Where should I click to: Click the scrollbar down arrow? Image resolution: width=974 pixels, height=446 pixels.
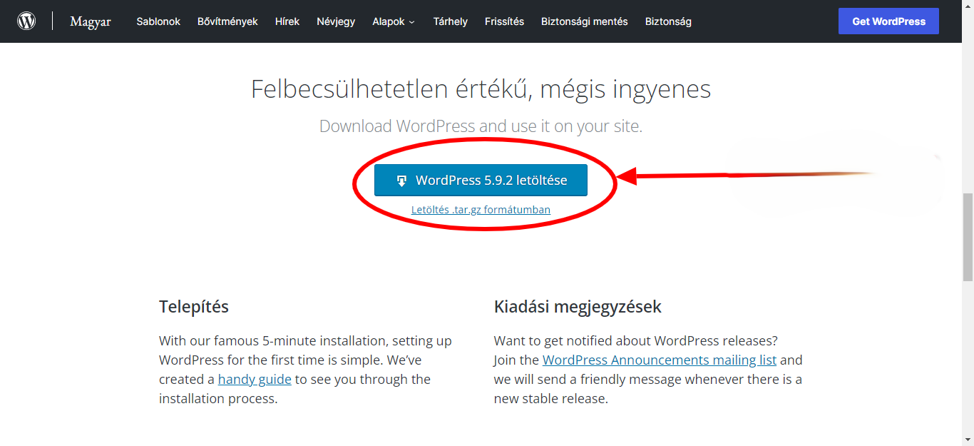pyautogui.click(x=968, y=440)
